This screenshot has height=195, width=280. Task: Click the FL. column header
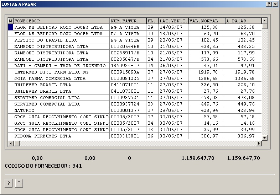pyautogui.click(x=152, y=21)
